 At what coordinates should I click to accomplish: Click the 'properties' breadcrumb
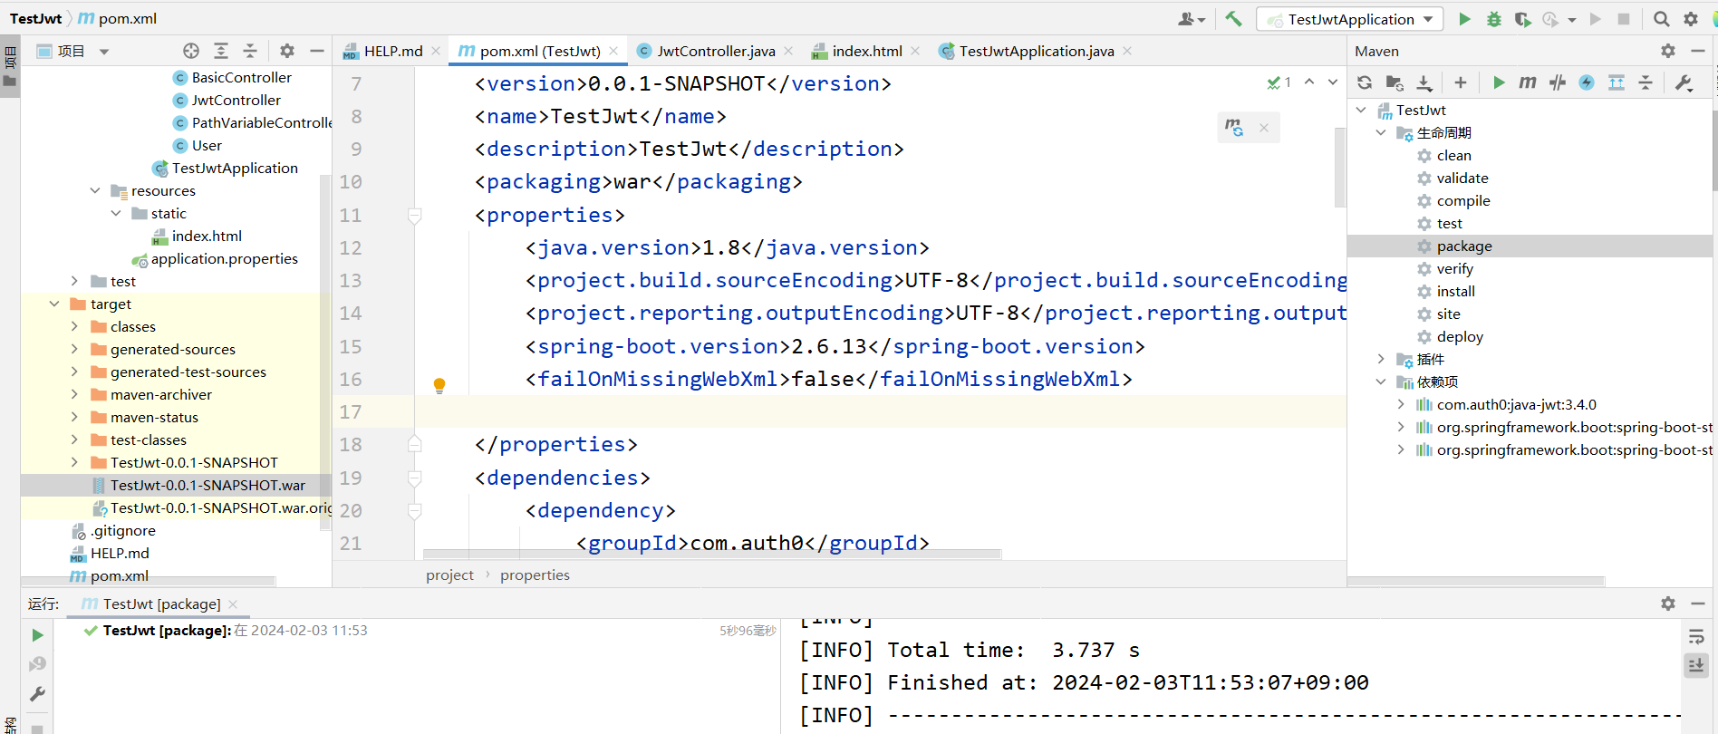pyautogui.click(x=535, y=575)
